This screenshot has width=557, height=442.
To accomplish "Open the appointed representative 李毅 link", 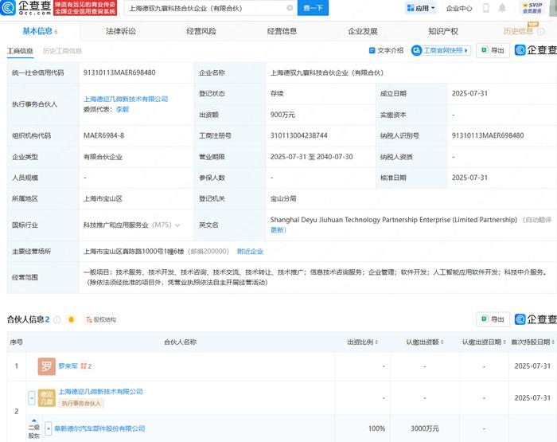I will 123,109.
